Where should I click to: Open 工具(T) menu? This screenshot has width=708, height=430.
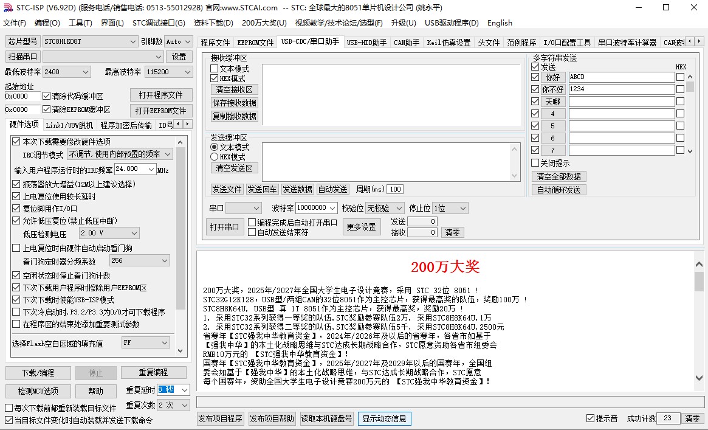(x=80, y=23)
